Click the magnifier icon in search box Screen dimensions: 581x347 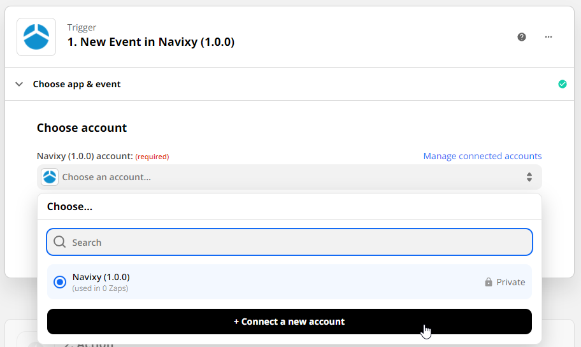pyautogui.click(x=60, y=242)
